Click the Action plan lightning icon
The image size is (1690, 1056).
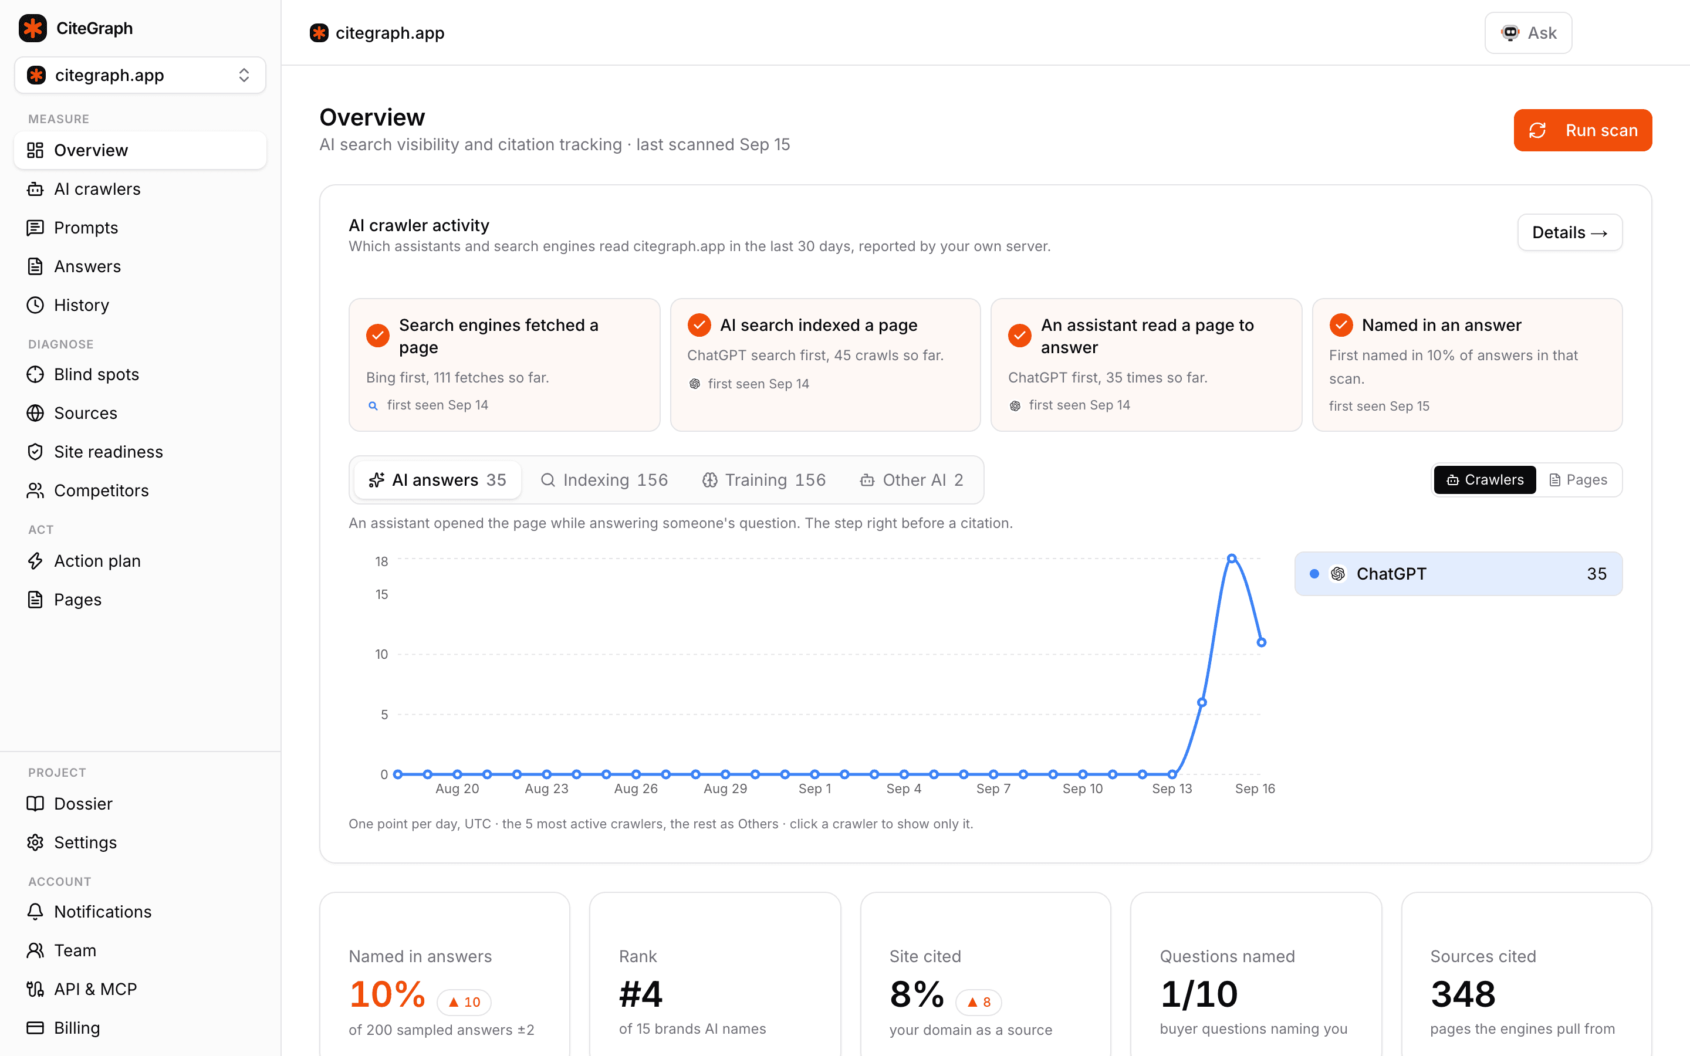coord(35,561)
